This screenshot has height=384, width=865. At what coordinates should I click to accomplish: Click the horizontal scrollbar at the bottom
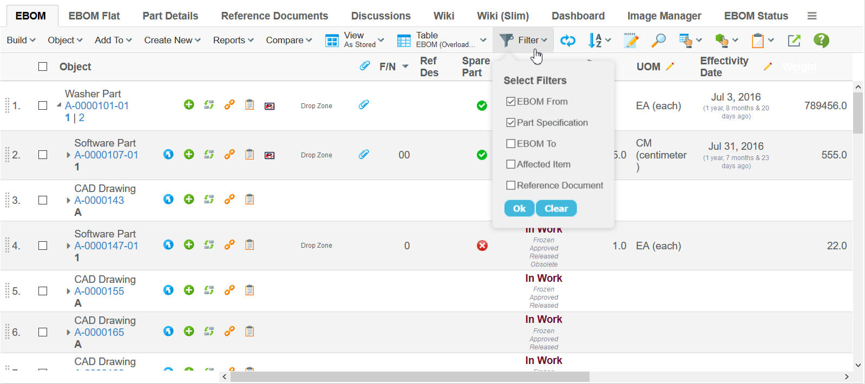click(409, 376)
